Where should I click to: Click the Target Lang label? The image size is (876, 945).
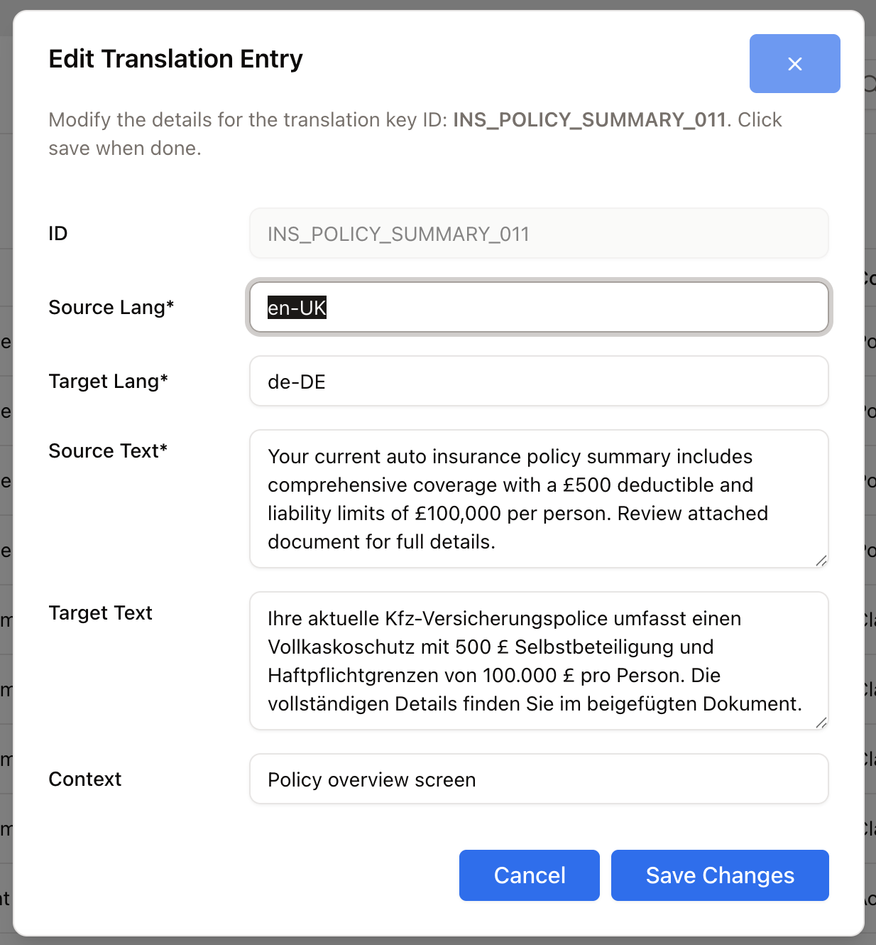tap(108, 382)
